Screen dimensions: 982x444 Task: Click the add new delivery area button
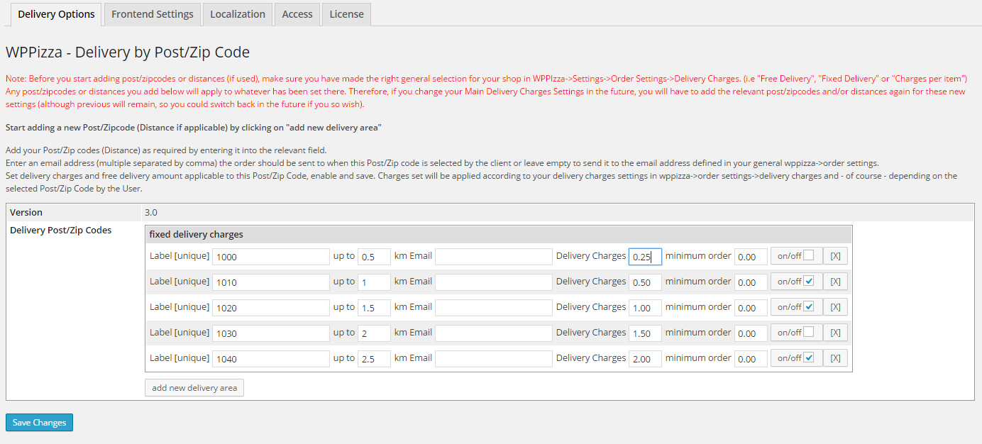click(194, 388)
